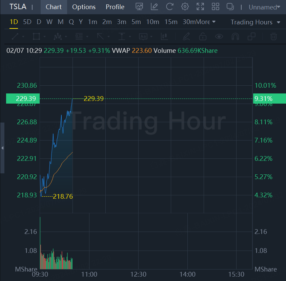286x281 pixels.
Task: Click the delete drawings trash icon
Action: pos(274,36)
